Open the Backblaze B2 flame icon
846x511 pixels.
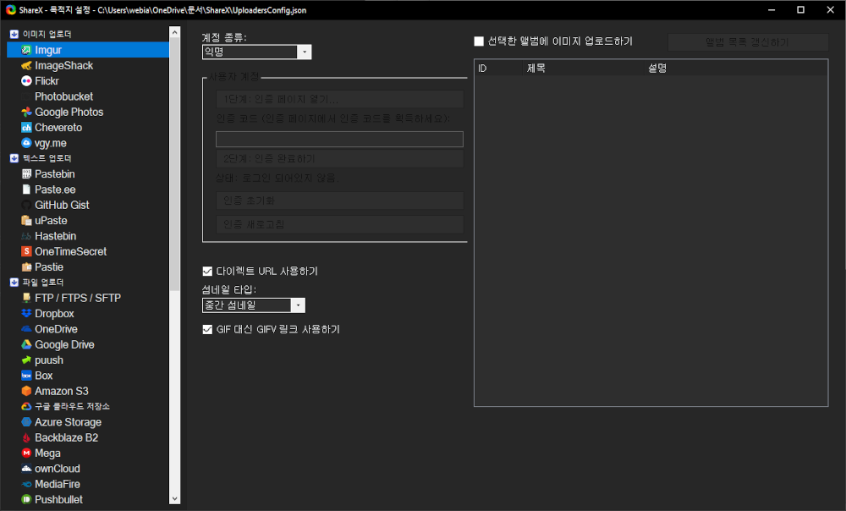click(x=26, y=438)
